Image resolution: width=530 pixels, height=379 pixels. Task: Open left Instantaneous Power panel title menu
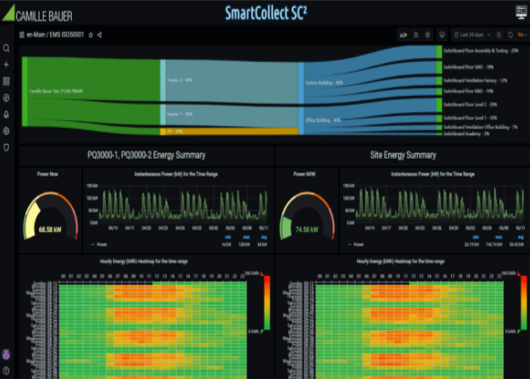click(x=176, y=174)
